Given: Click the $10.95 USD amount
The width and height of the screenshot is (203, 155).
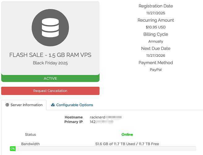Looking at the screenshot, I should point(156,27).
